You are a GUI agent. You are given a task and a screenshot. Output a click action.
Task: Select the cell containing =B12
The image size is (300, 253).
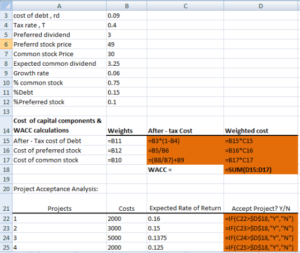[x=126, y=150]
